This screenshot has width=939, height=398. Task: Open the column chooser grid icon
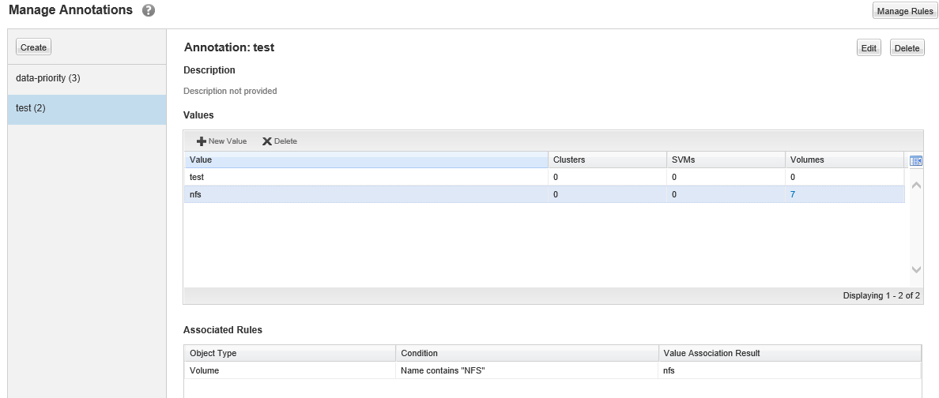point(916,160)
